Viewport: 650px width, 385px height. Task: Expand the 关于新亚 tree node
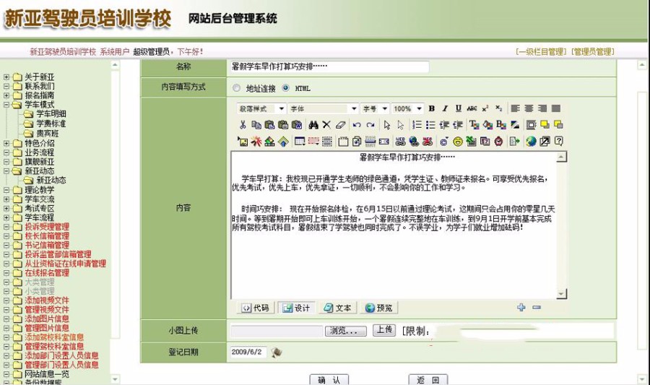pyautogui.click(x=6, y=77)
